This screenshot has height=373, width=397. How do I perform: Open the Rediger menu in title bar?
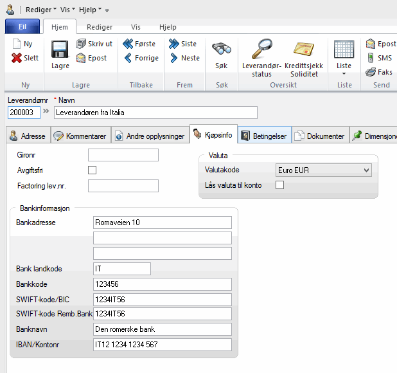pos(40,10)
